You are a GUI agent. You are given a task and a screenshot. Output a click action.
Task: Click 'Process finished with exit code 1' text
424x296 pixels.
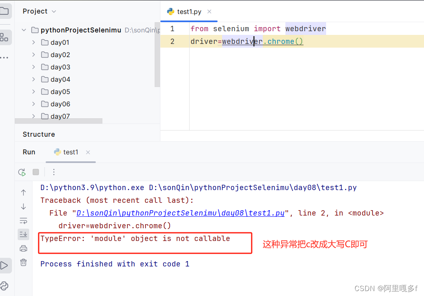[115, 264]
